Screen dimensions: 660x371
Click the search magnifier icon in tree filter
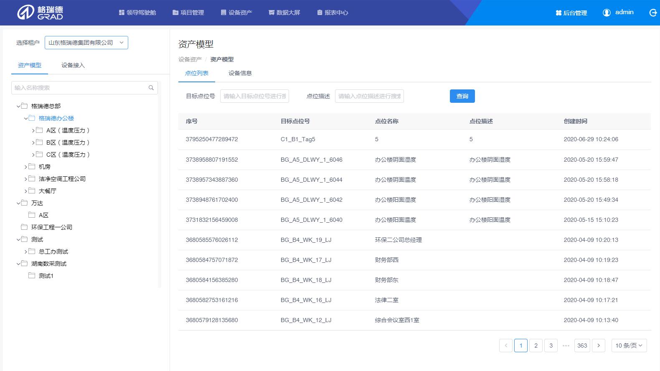(151, 88)
